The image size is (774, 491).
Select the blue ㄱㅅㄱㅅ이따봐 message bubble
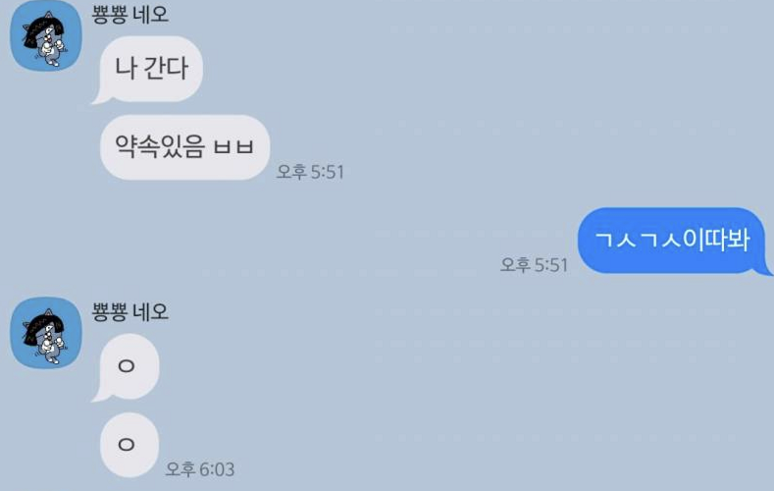(675, 241)
